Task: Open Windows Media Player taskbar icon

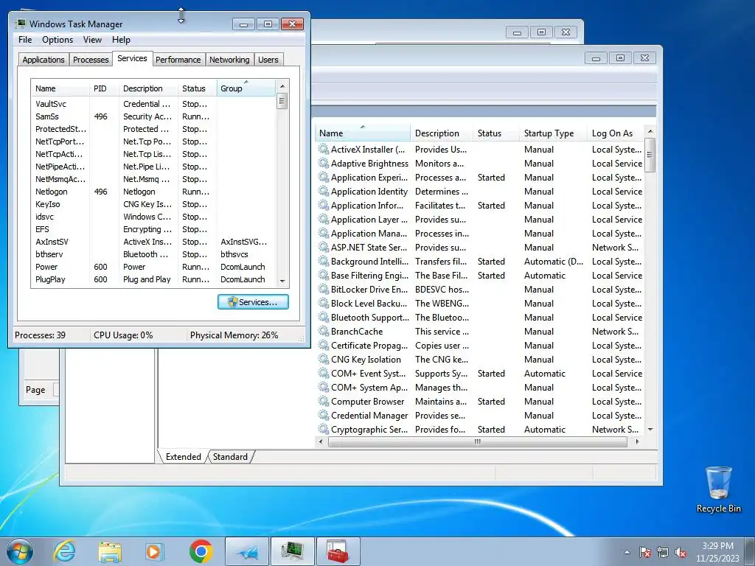Action: pos(155,551)
